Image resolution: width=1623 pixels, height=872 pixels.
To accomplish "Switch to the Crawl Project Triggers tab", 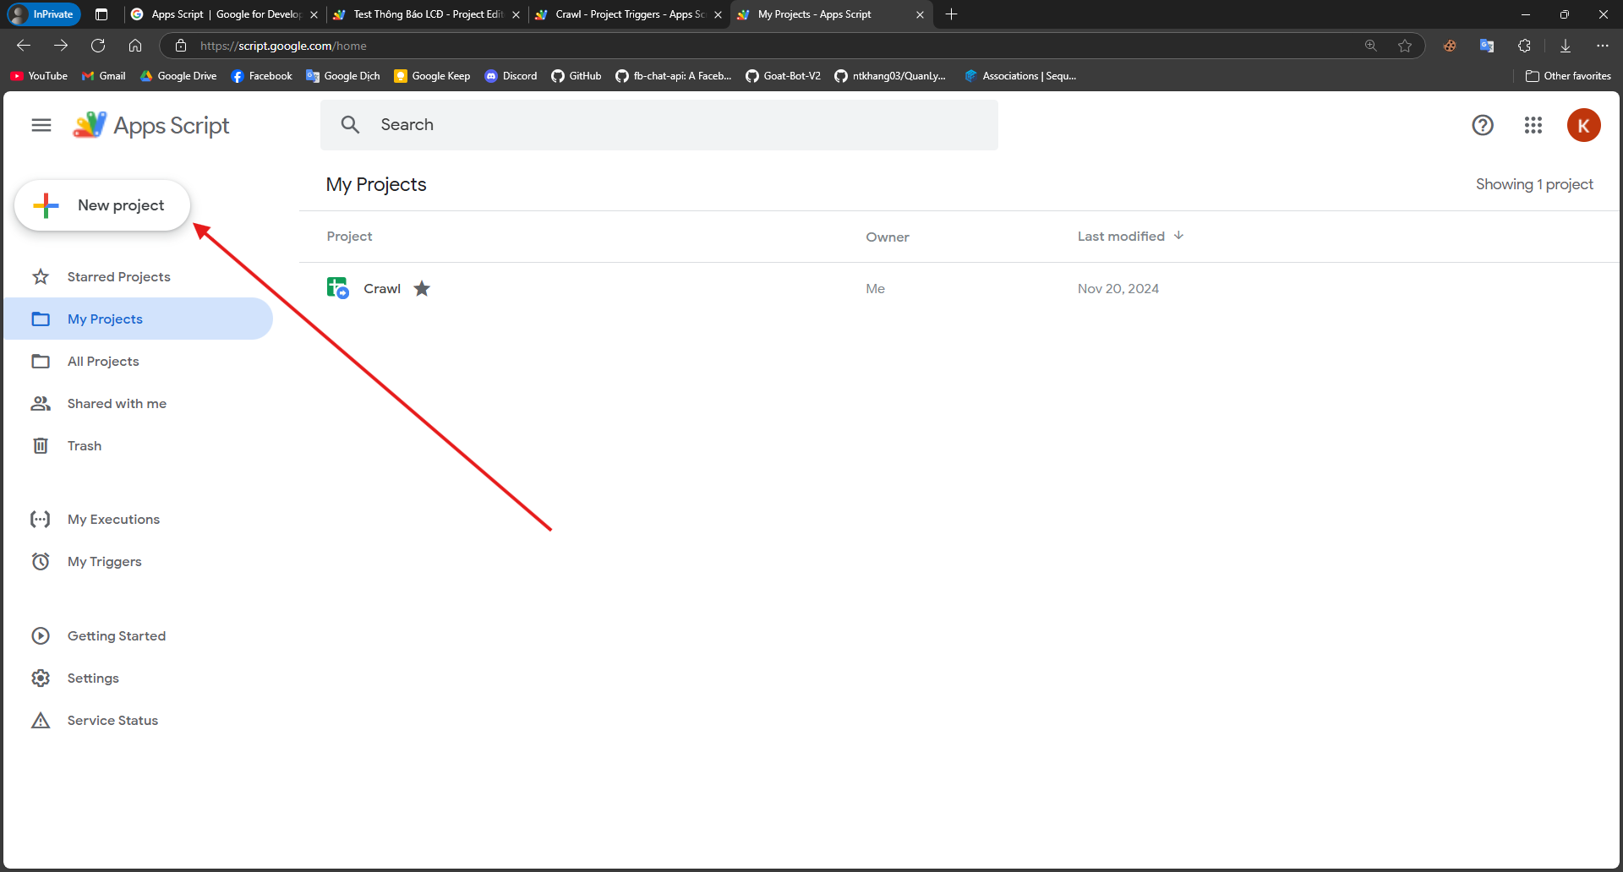I will 628,14.
